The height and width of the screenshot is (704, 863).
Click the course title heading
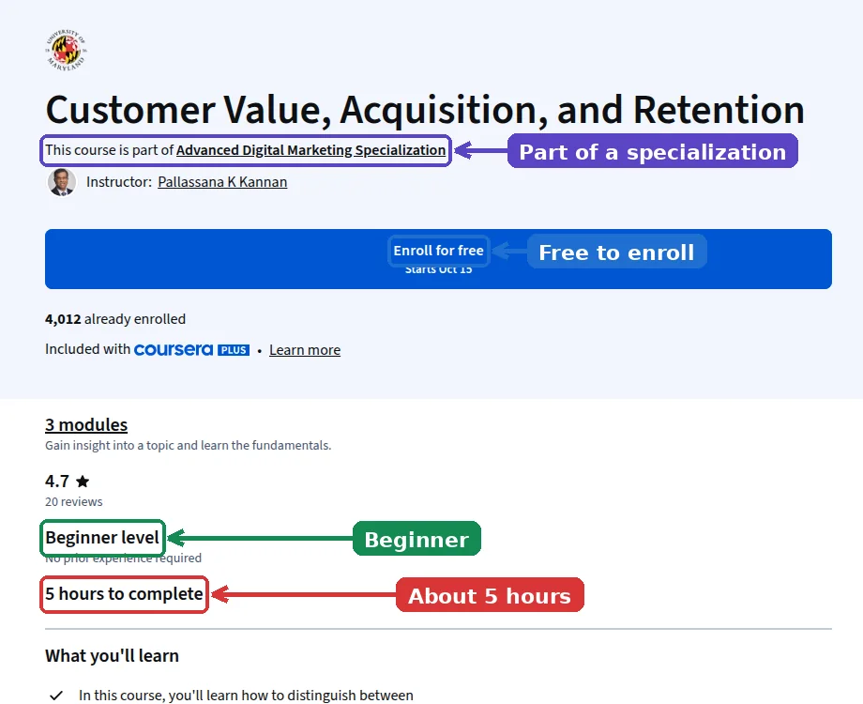click(425, 110)
